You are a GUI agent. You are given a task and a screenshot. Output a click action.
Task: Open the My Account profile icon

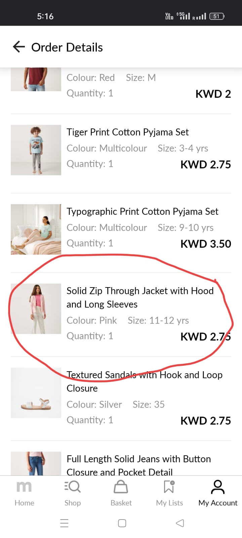point(218,487)
